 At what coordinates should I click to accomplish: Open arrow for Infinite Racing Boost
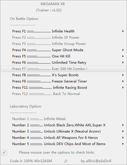(123, 88)
